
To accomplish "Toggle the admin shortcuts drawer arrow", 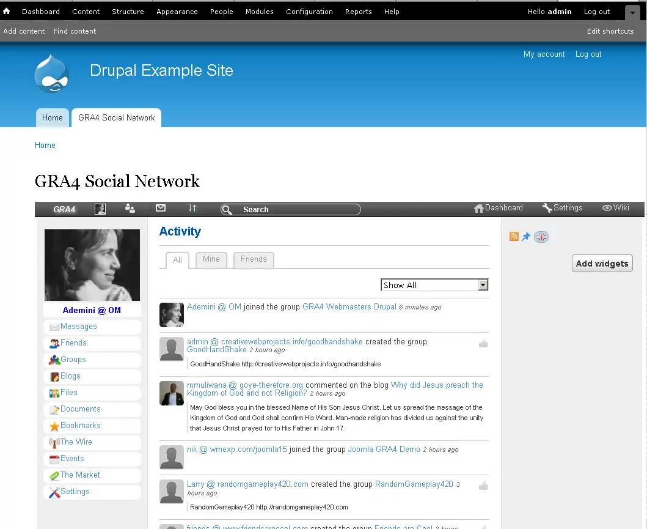I will 632,12.
